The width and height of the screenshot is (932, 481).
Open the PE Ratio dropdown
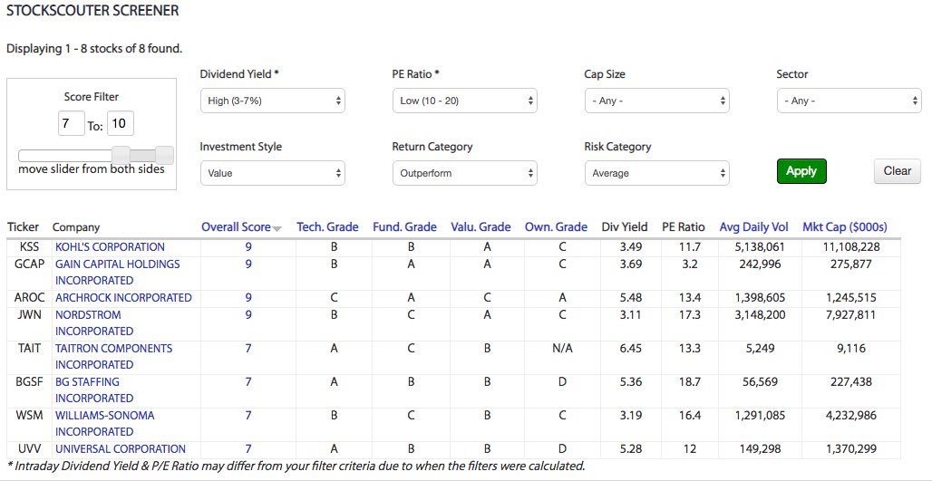tap(465, 101)
